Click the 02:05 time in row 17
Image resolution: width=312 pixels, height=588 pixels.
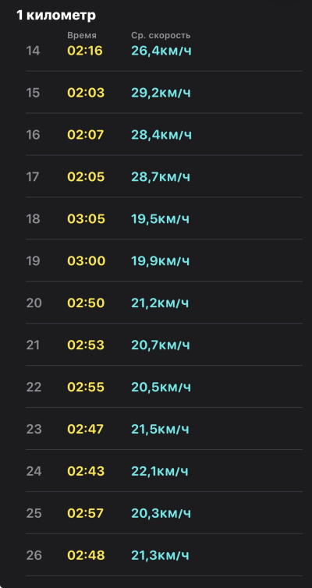click(x=86, y=176)
